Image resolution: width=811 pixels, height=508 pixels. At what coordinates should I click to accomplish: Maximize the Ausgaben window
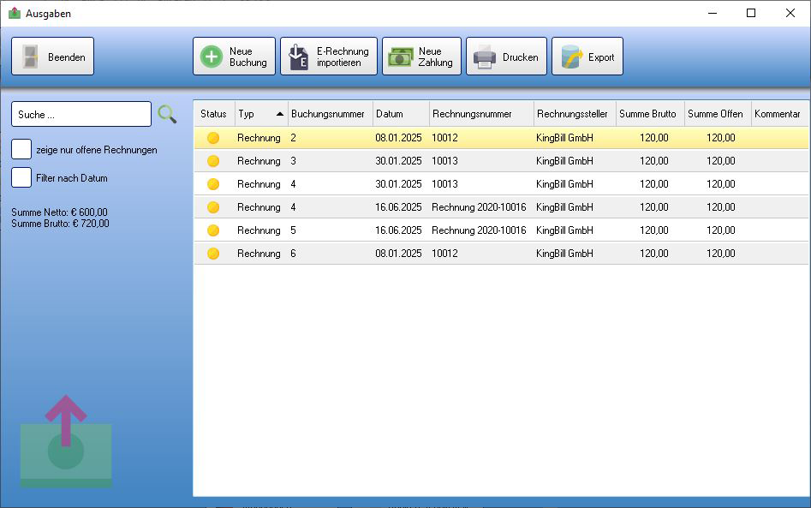coord(751,13)
